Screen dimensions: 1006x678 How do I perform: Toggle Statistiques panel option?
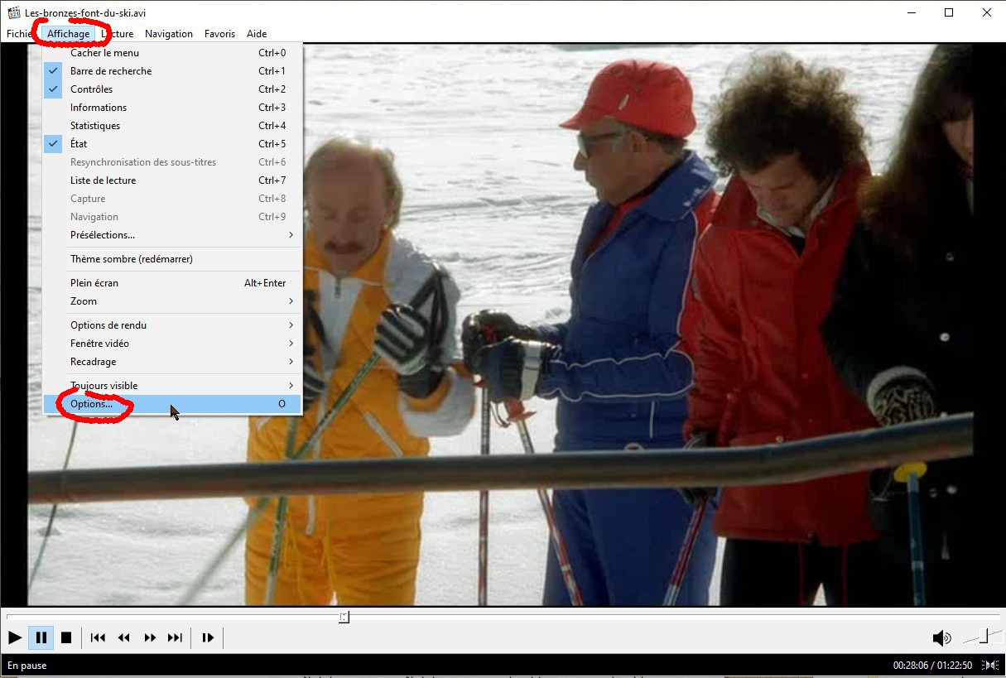[173, 126]
